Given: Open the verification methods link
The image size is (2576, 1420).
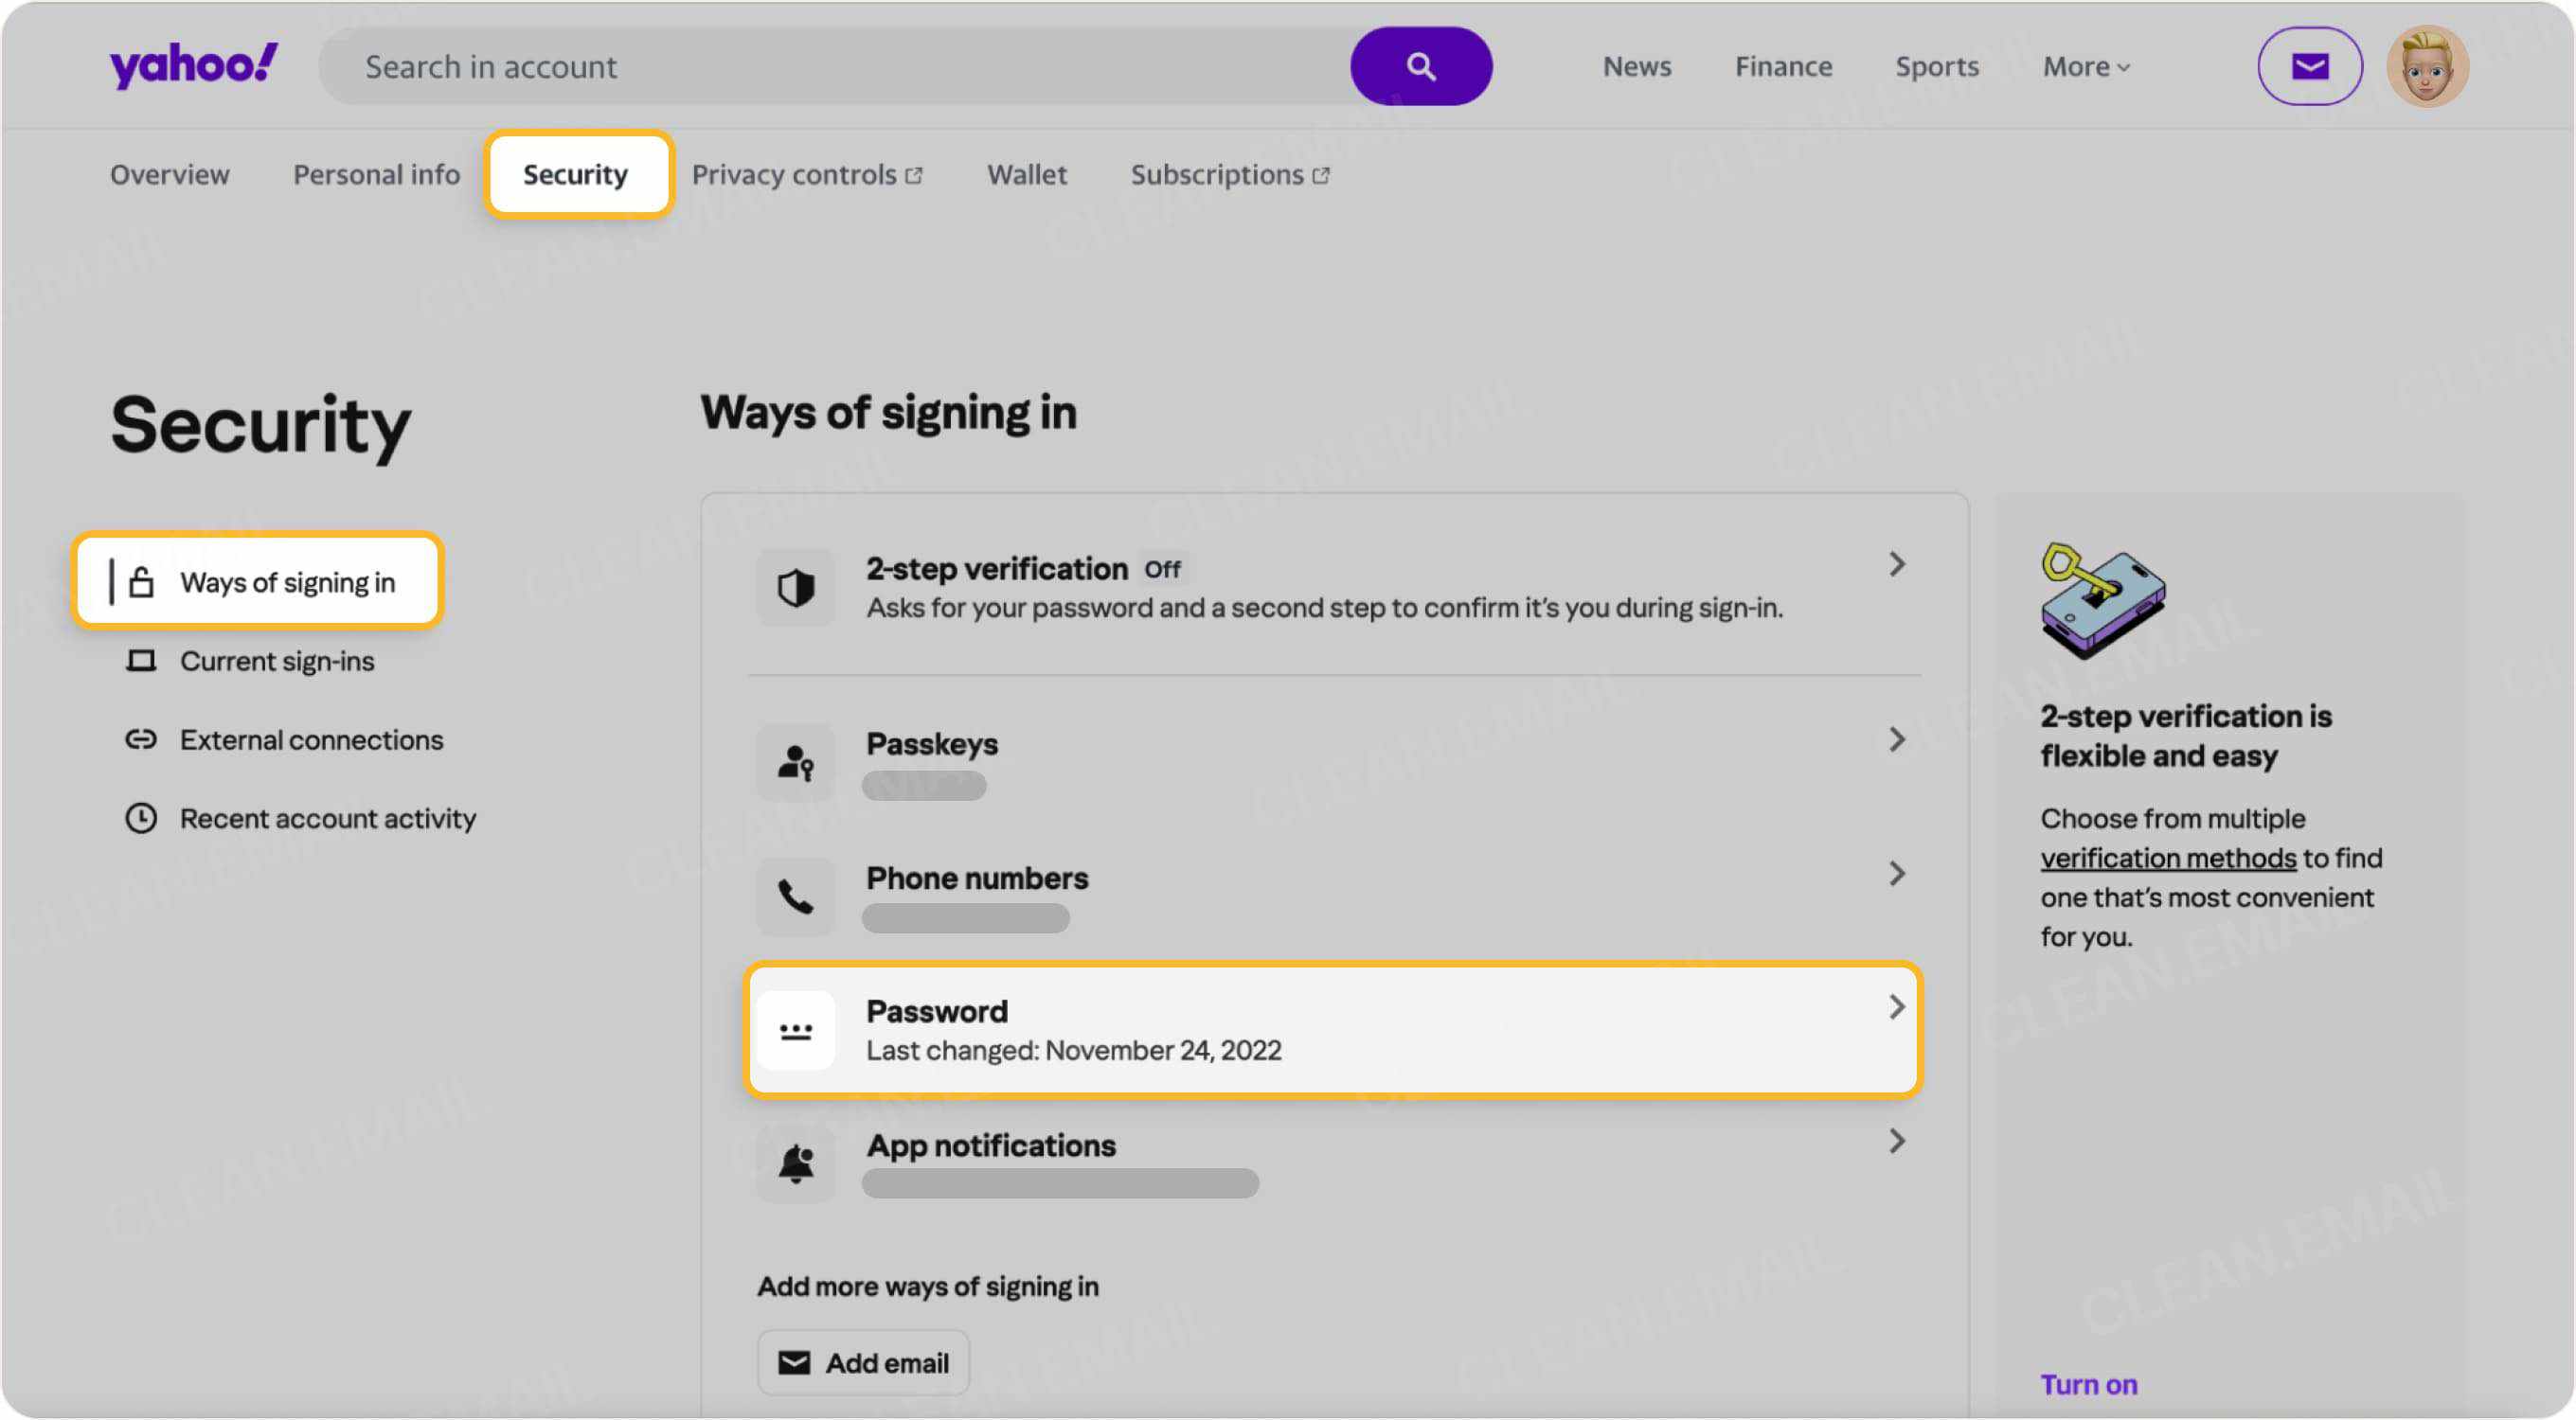Looking at the screenshot, I should tap(2168, 858).
